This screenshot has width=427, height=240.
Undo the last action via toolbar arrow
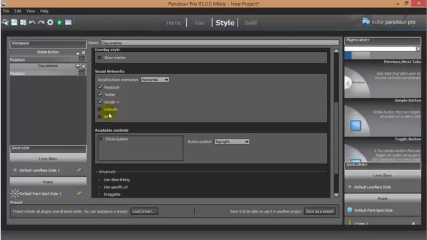[32, 22]
